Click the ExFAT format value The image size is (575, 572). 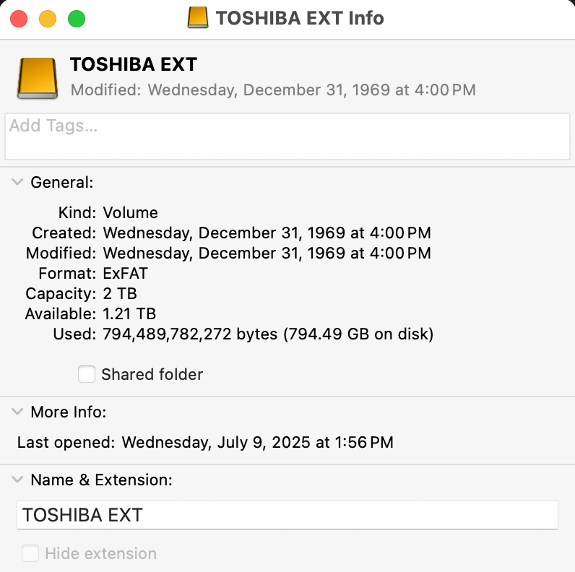tap(126, 274)
